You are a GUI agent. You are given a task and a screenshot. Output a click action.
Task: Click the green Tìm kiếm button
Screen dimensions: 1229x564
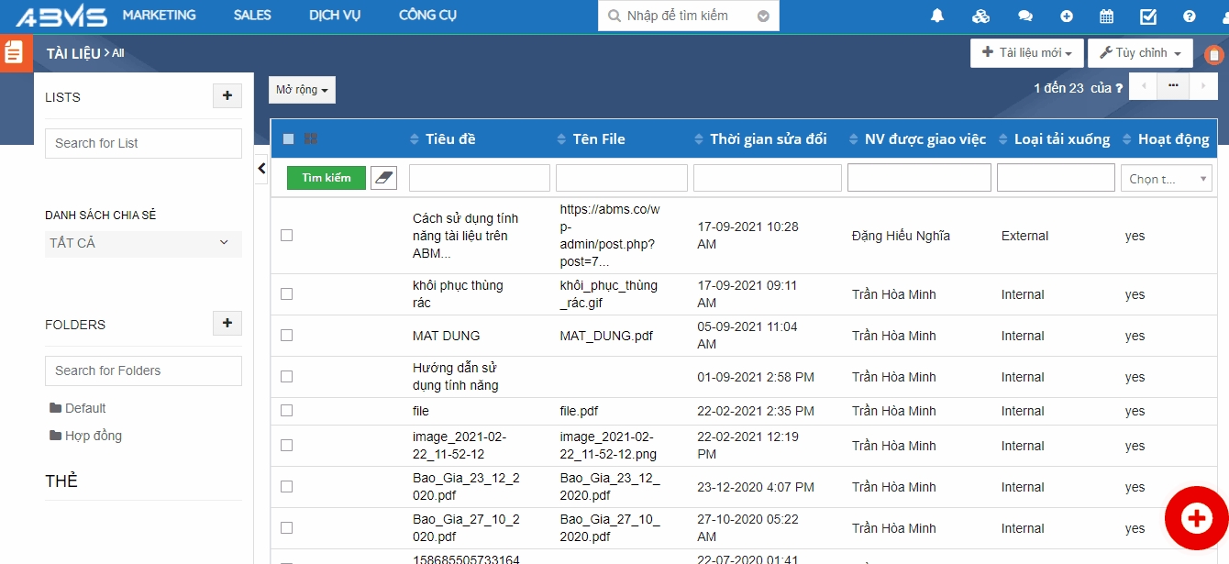326,178
